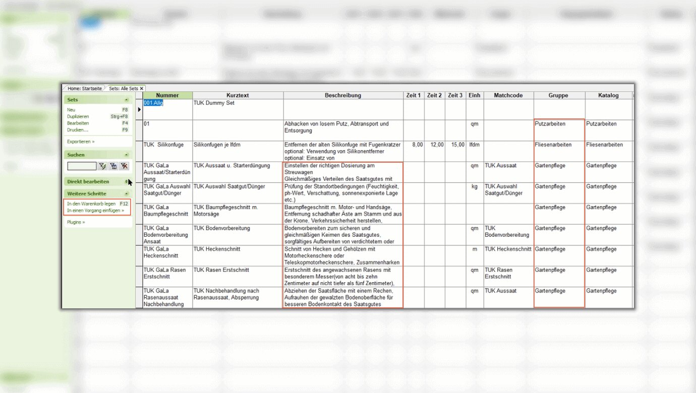The width and height of the screenshot is (696, 393).
Task: Click into the Suchen text field
Action: click(x=82, y=166)
